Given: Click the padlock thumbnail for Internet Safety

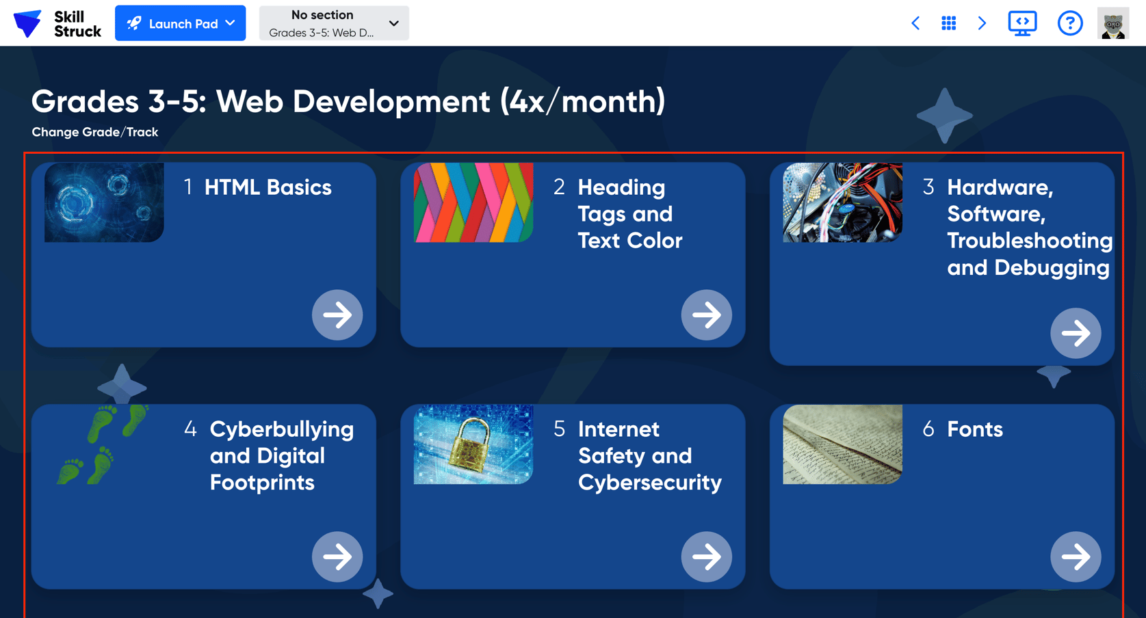Looking at the screenshot, I should (x=473, y=444).
